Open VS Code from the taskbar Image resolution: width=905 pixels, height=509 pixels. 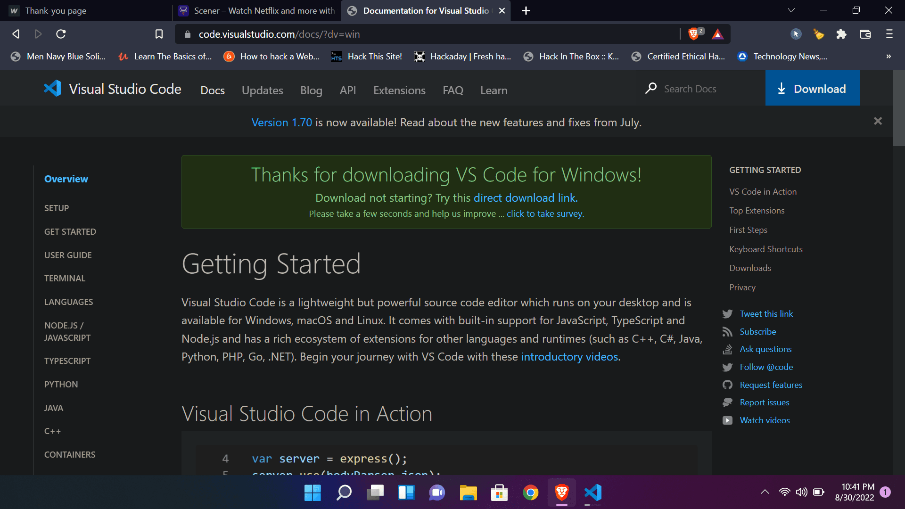click(x=593, y=493)
